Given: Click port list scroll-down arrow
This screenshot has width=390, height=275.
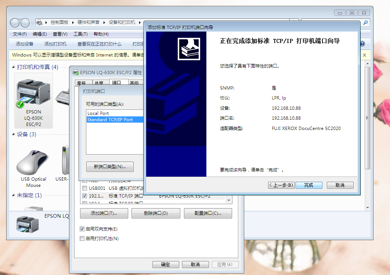Looking at the screenshot, I should coord(229,200).
